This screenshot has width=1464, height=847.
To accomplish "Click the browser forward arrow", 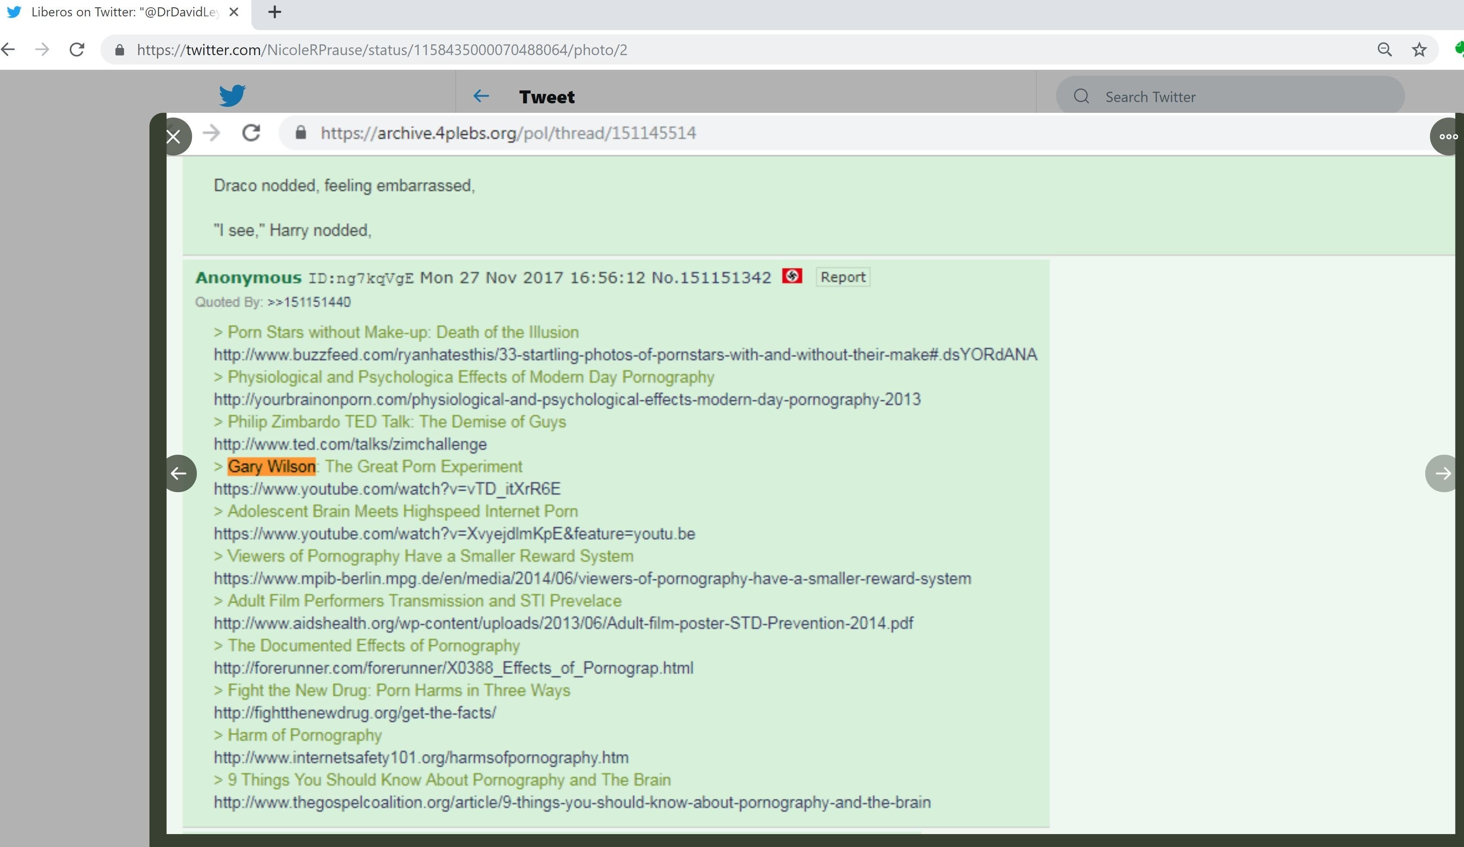I will [x=42, y=50].
